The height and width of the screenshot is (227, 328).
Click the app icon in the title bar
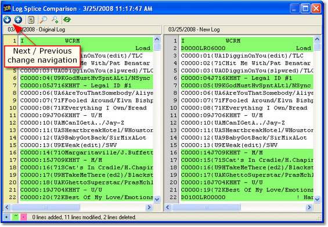[x=7, y=9]
